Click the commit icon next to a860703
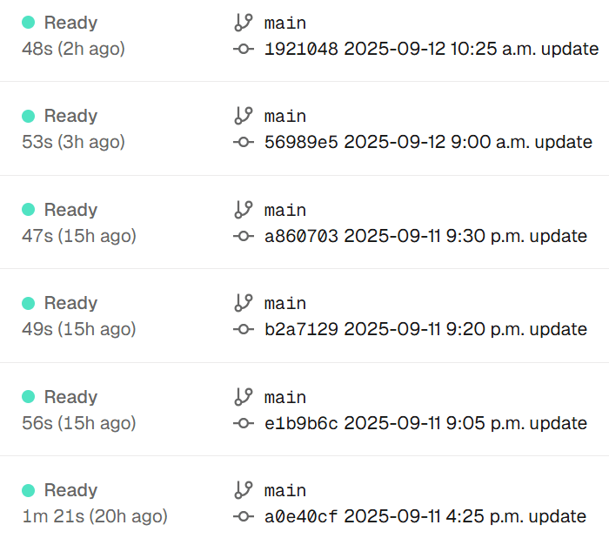The height and width of the screenshot is (545, 609). [243, 236]
